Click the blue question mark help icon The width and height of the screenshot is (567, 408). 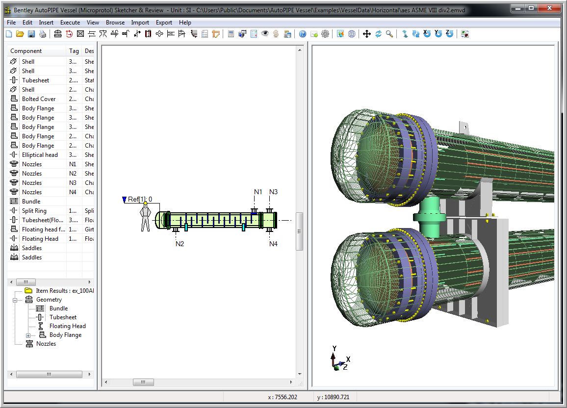click(x=303, y=34)
